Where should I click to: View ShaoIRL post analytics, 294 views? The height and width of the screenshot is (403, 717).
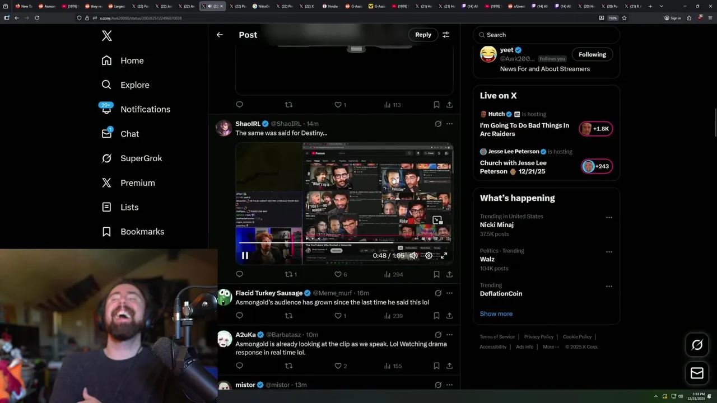point(393,274)
